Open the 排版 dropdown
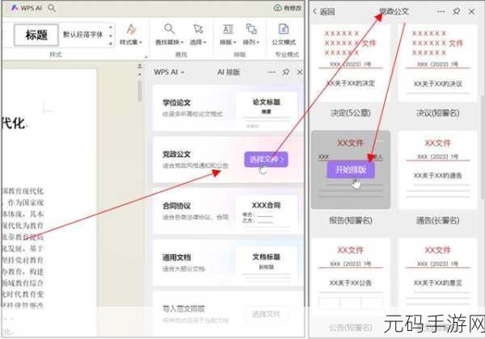This screenshot has height=339, width=485. click(228, 34)
